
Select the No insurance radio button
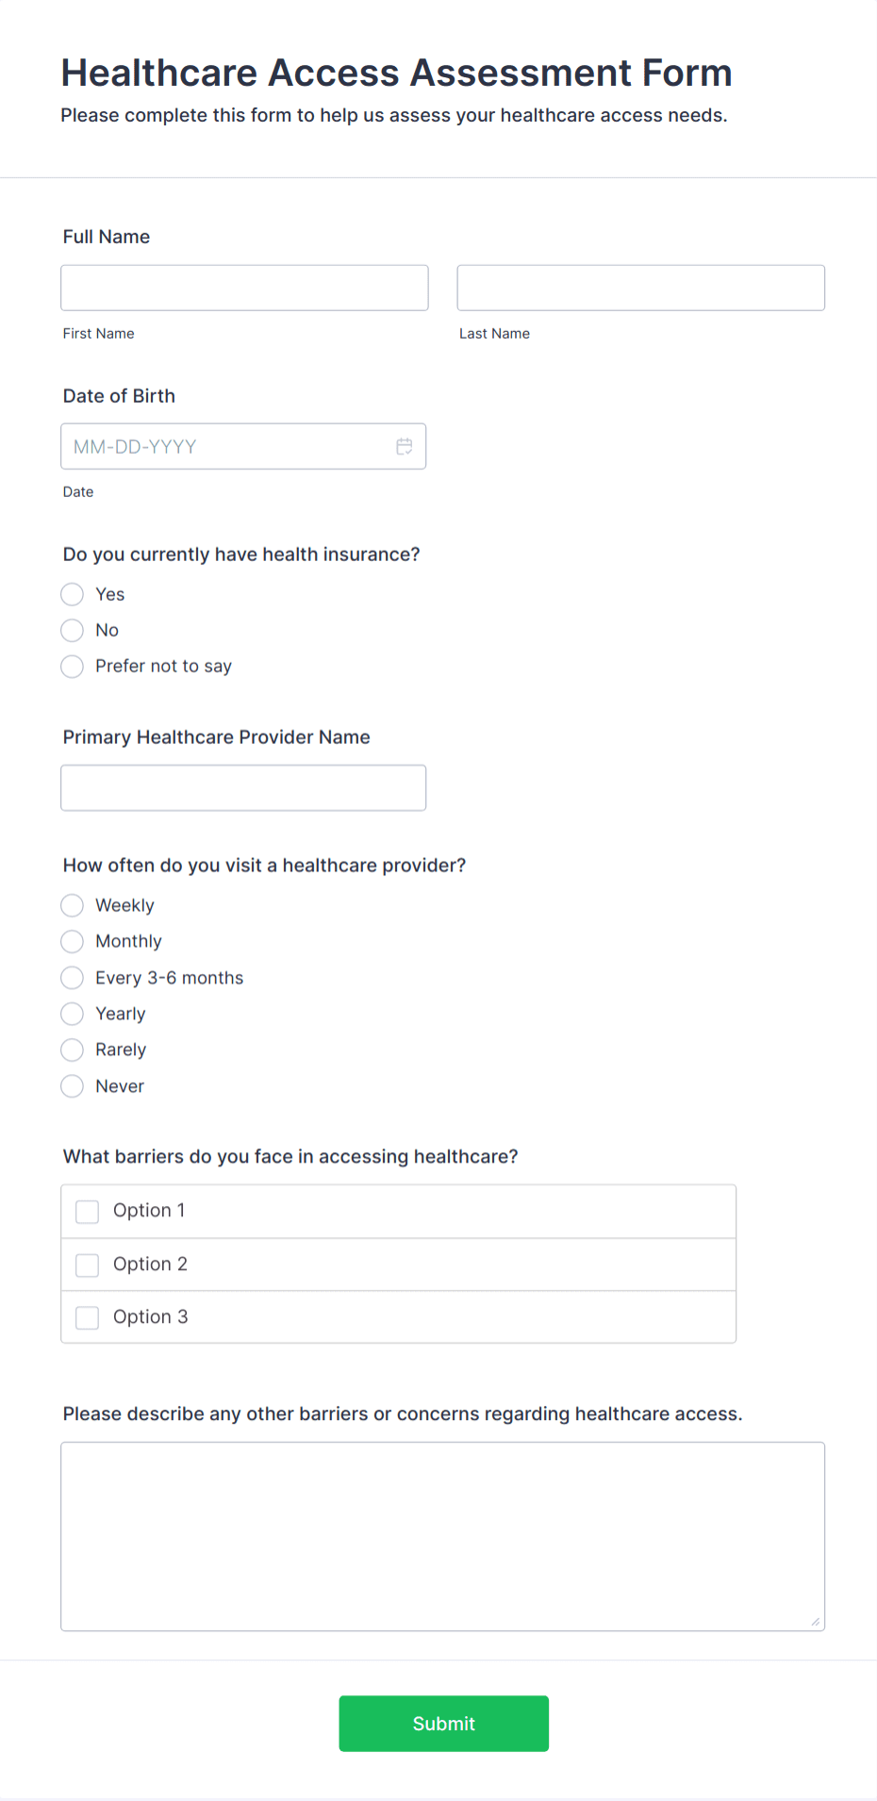coord(72,630)
